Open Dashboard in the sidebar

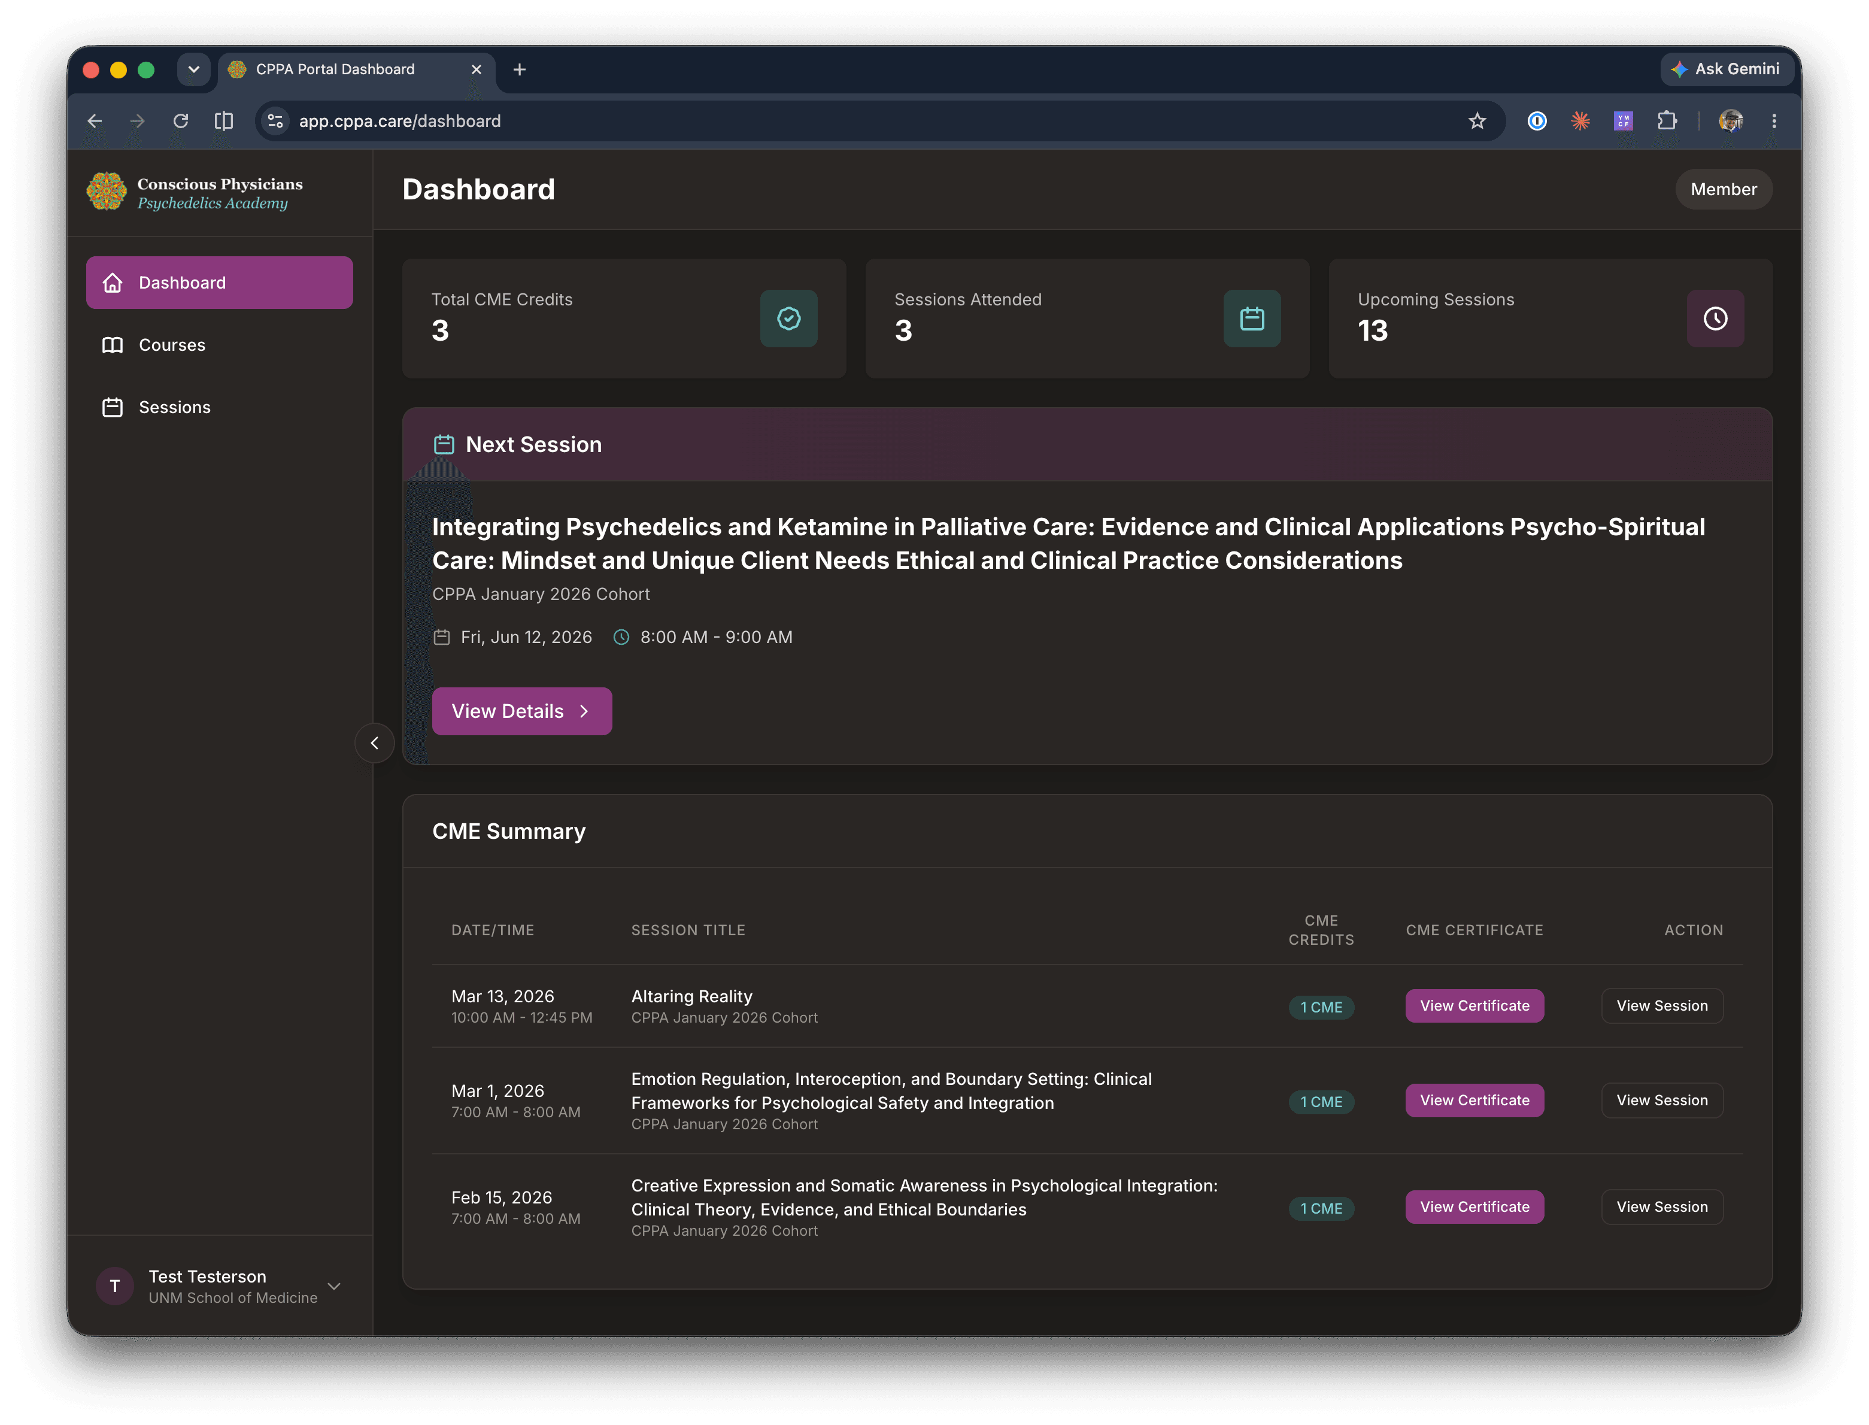click(220, 283)
